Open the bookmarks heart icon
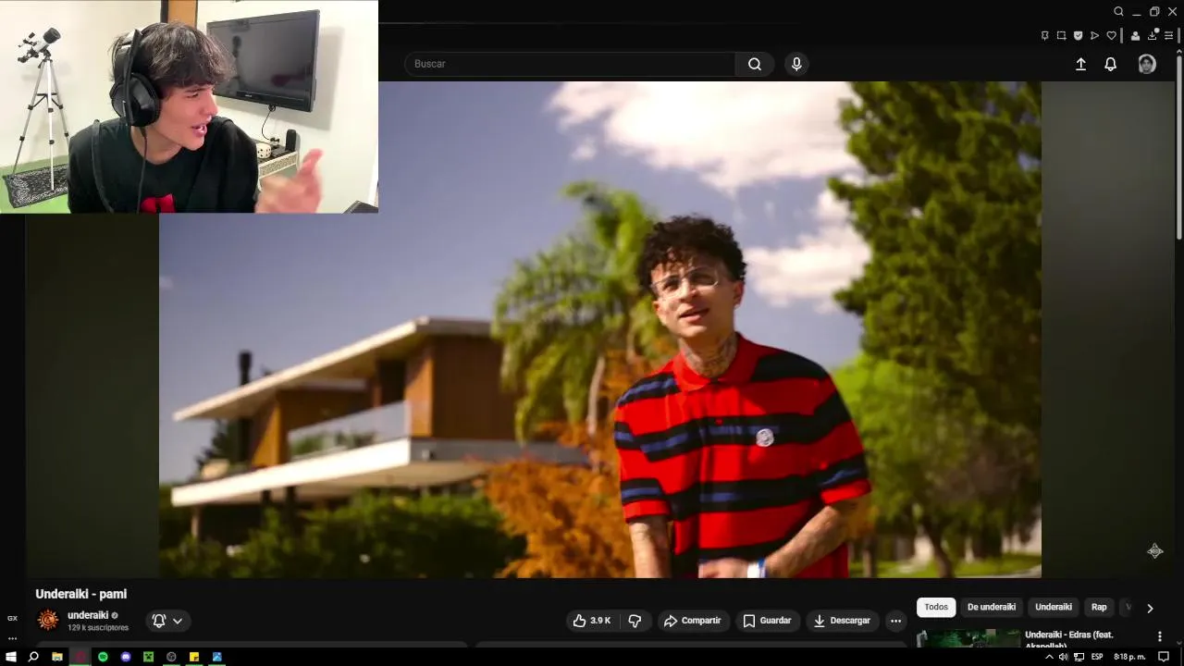Viewport: 1184px width, 666px height. pyautogui.click(x=1111, y=35)
